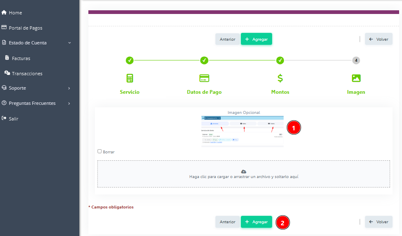Click the Soporte headset icon
The height and width of the screenshot is (236, 402).
coord(4,88)
